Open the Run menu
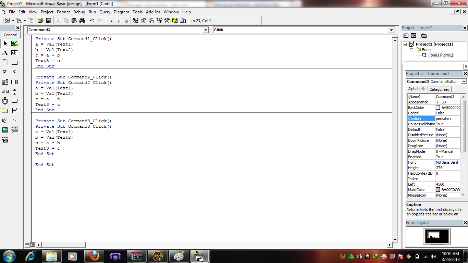The image size is (468, 263). 92,12
